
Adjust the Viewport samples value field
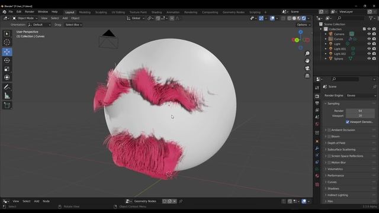(360, 116)
